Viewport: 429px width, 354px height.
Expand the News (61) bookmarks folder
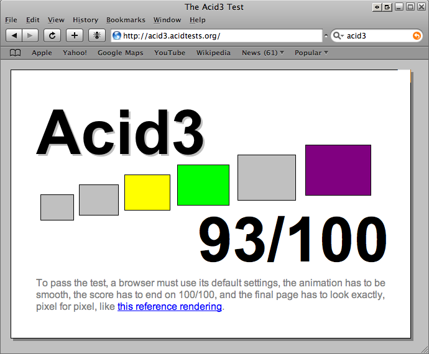(262, 53)
